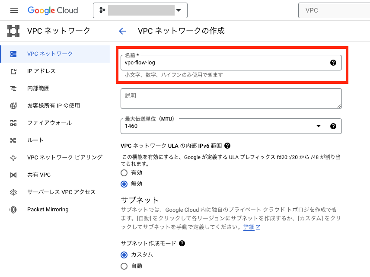Image resolution: width=370 pixels, height=277 pixels.
Task: Select the 自動 subnet mode radio
Action: [x=124, y=266]
